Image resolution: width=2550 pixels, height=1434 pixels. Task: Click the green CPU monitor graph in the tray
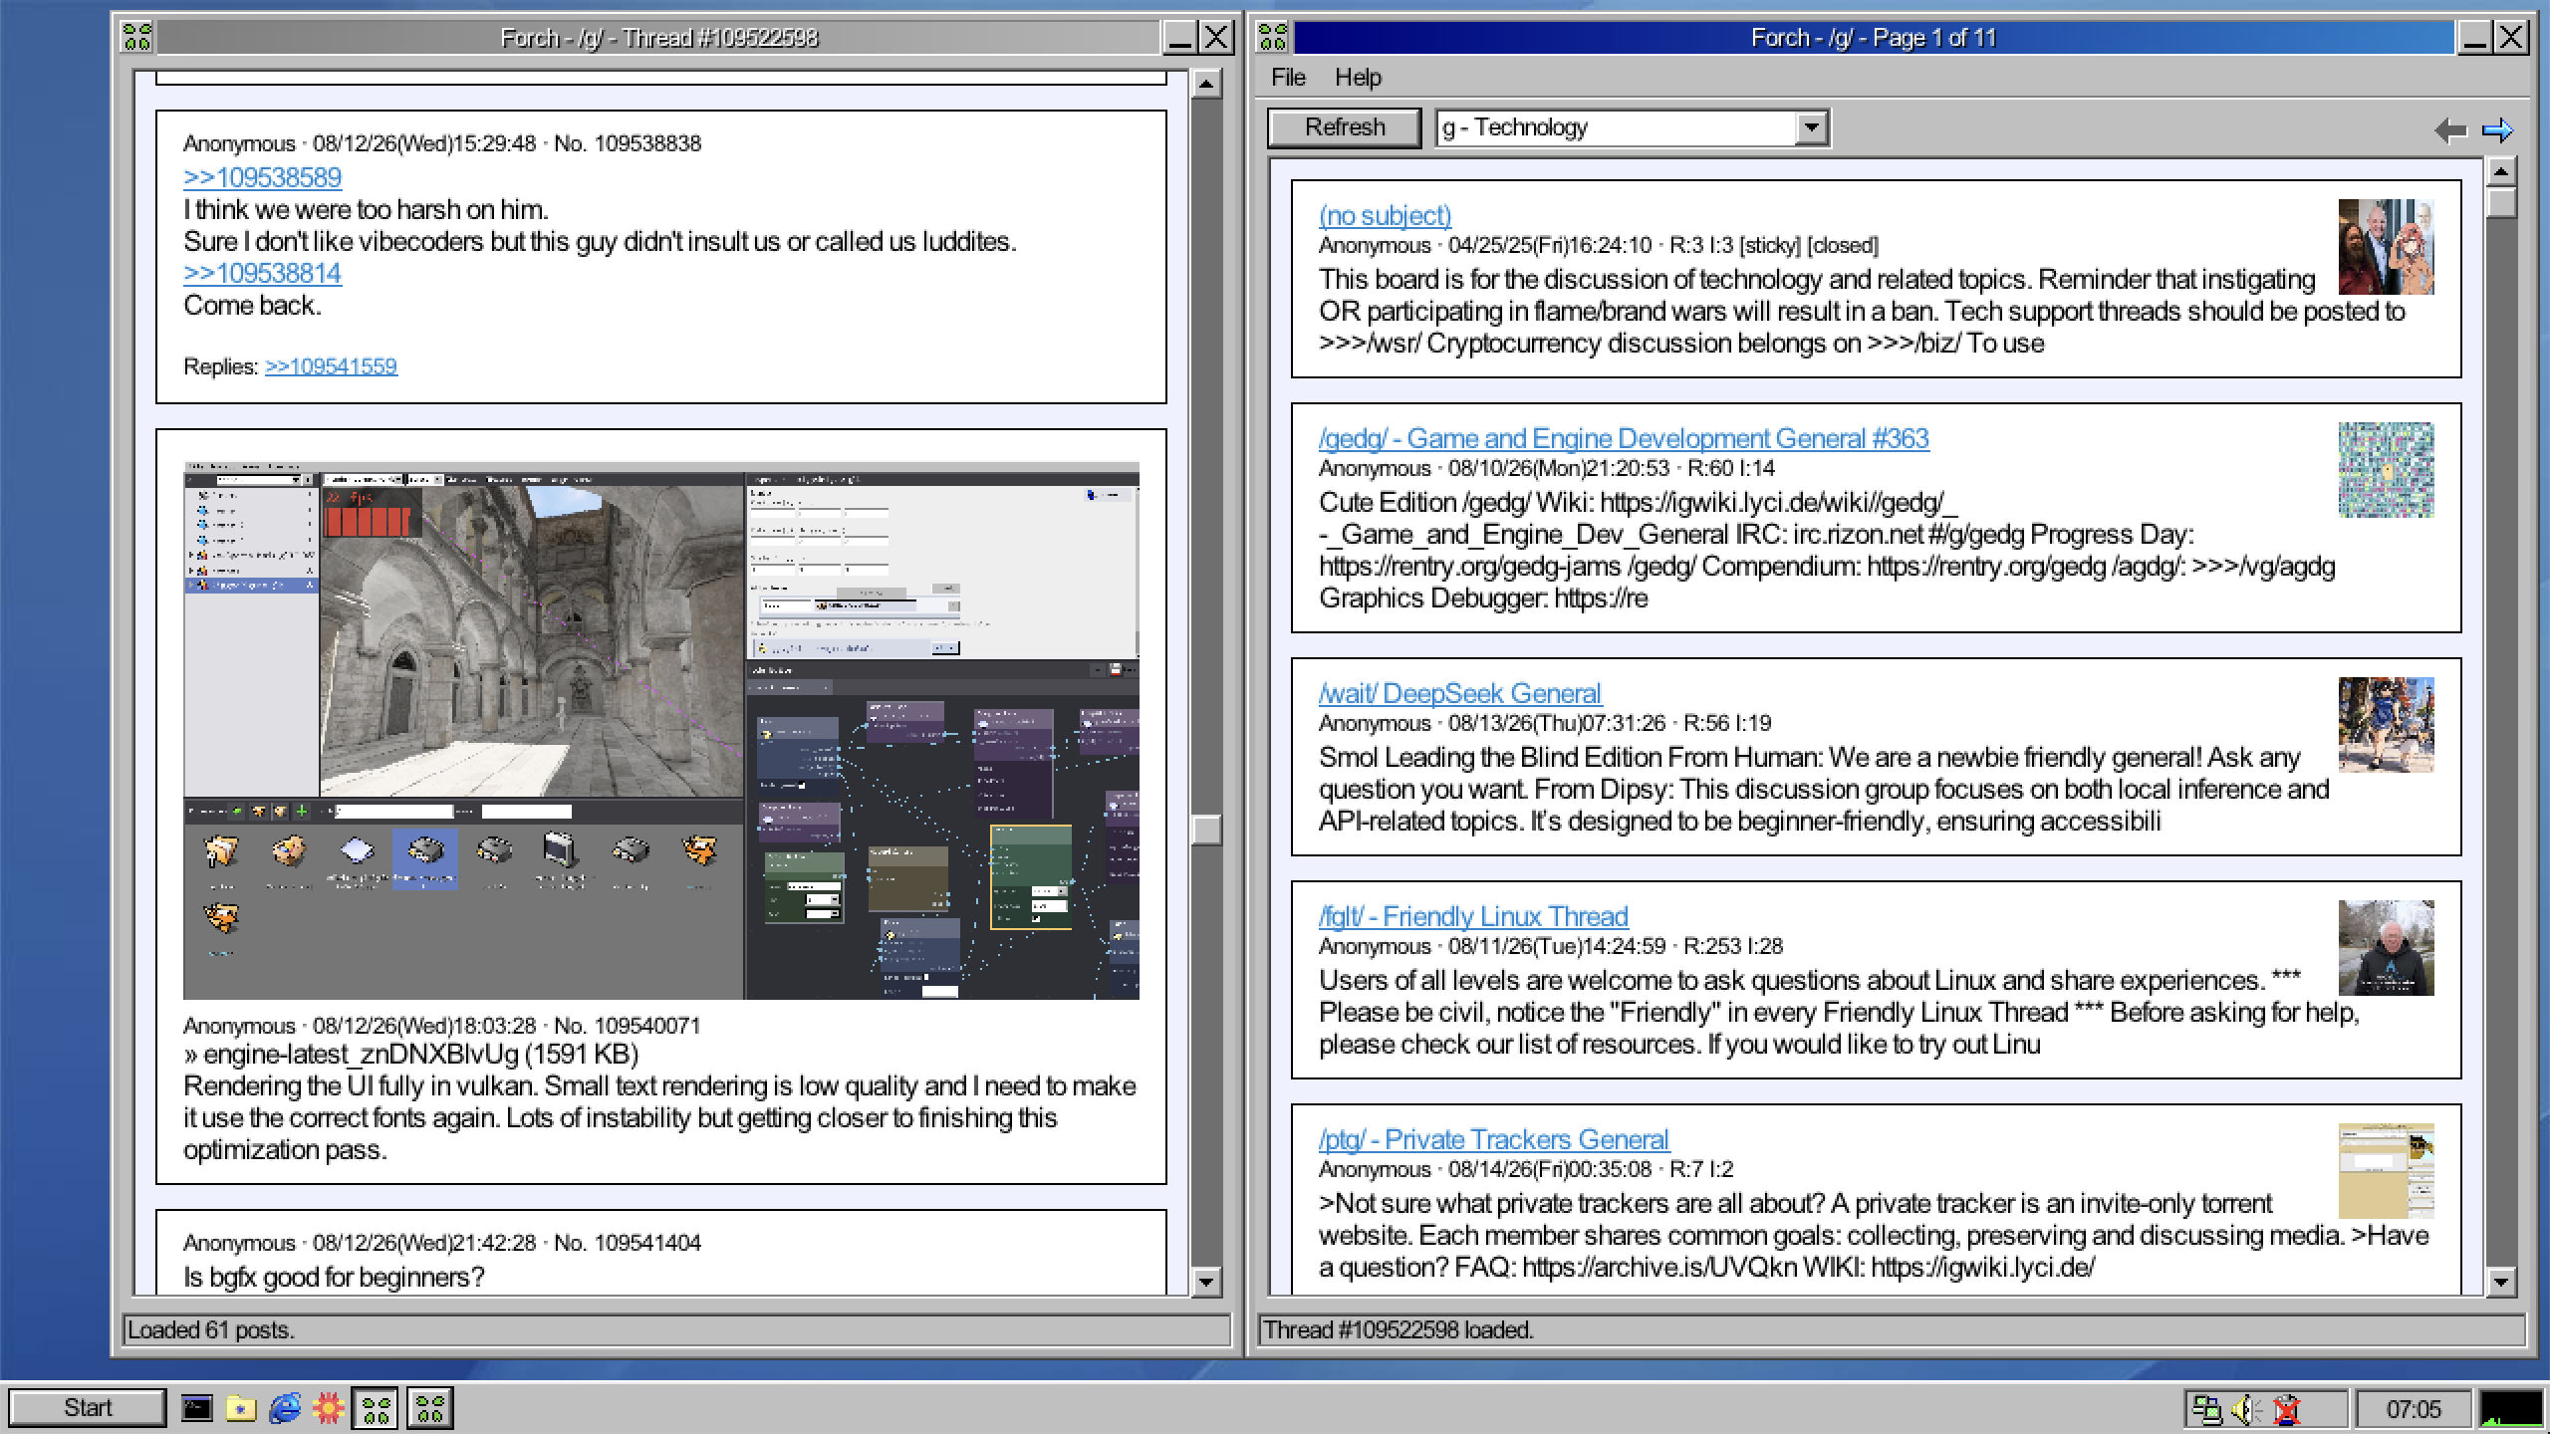(x=2510, y=1408)
